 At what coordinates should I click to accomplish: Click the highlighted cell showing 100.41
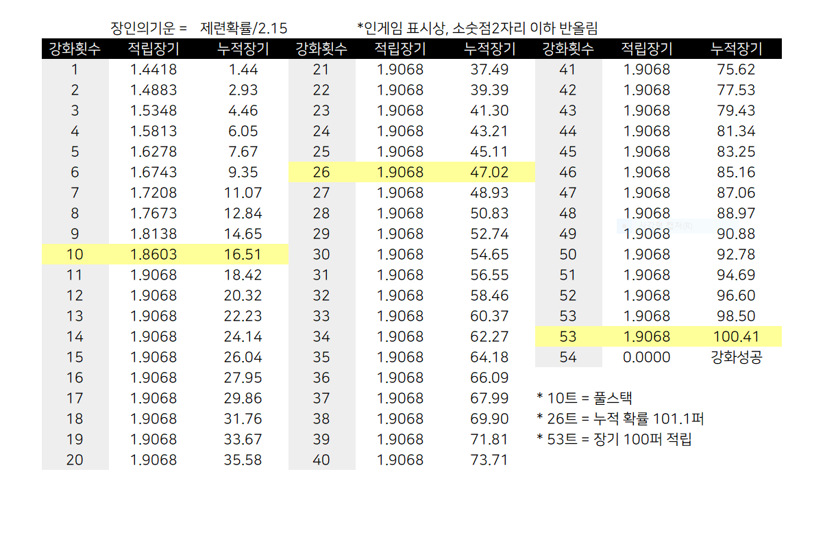tap(736, 336)
